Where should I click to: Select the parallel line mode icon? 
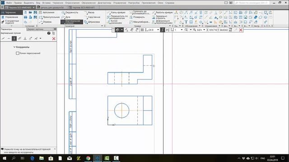point(19,39)
